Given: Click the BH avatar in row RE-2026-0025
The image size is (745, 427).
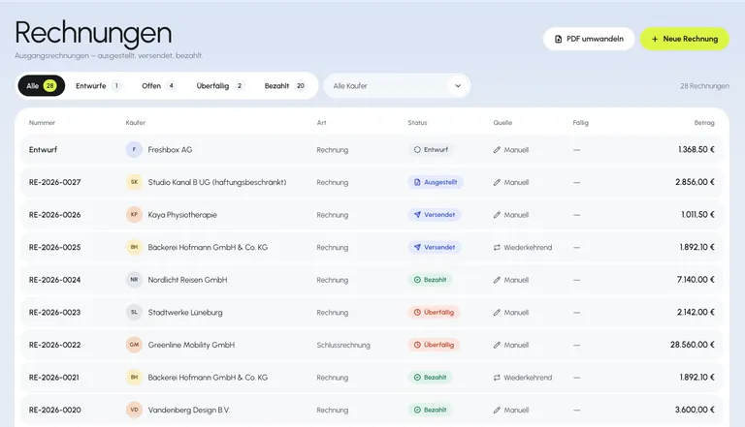Looking at the screenshot, I should click(x=134, y=247).
